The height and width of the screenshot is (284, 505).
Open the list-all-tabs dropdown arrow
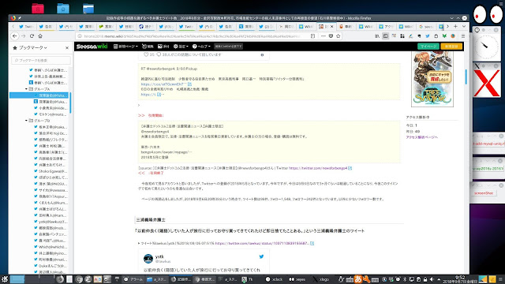pyautogui.click(x=464, y=26)
